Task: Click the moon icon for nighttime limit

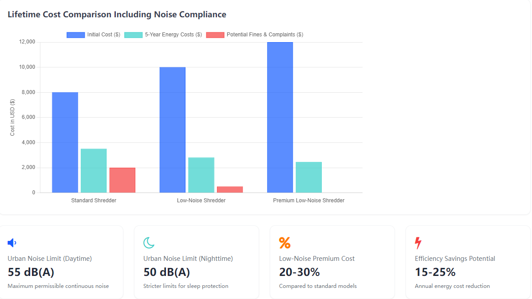Action: point(149,243)
